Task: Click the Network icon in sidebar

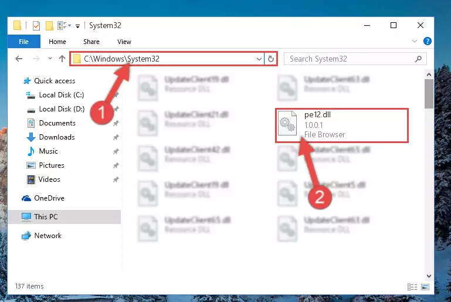Action: 26,236
